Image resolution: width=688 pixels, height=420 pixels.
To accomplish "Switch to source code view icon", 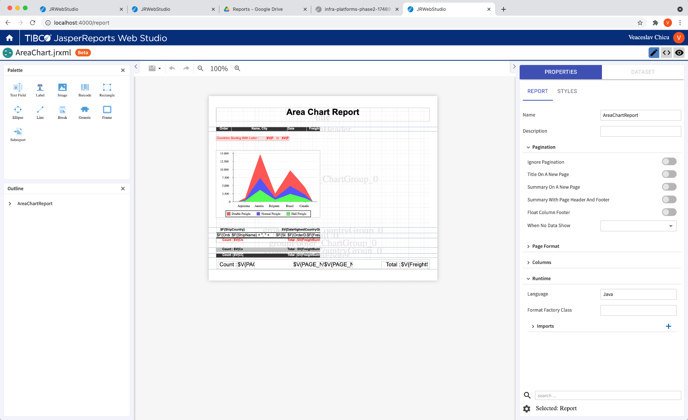I will tap(667, 53).
